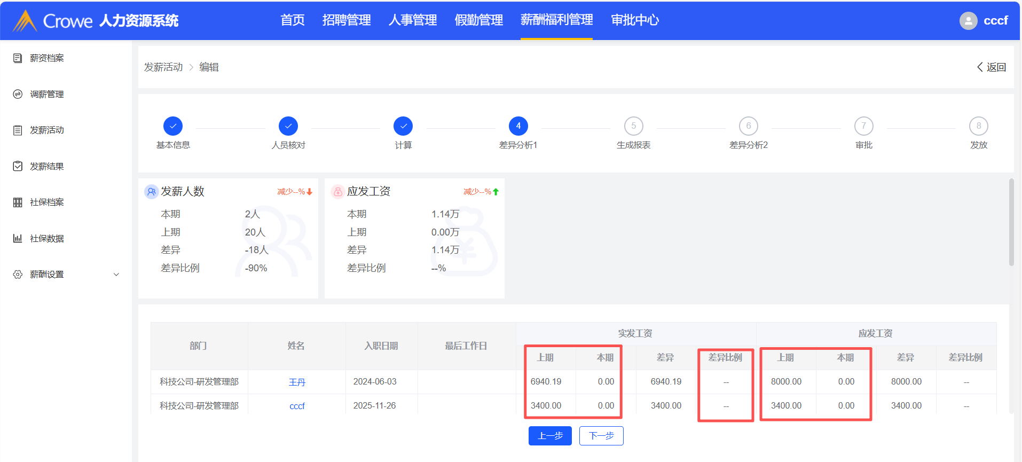Click the 发薪活动 sidebar icon
1022x462 pixels.
pos(18,130)
